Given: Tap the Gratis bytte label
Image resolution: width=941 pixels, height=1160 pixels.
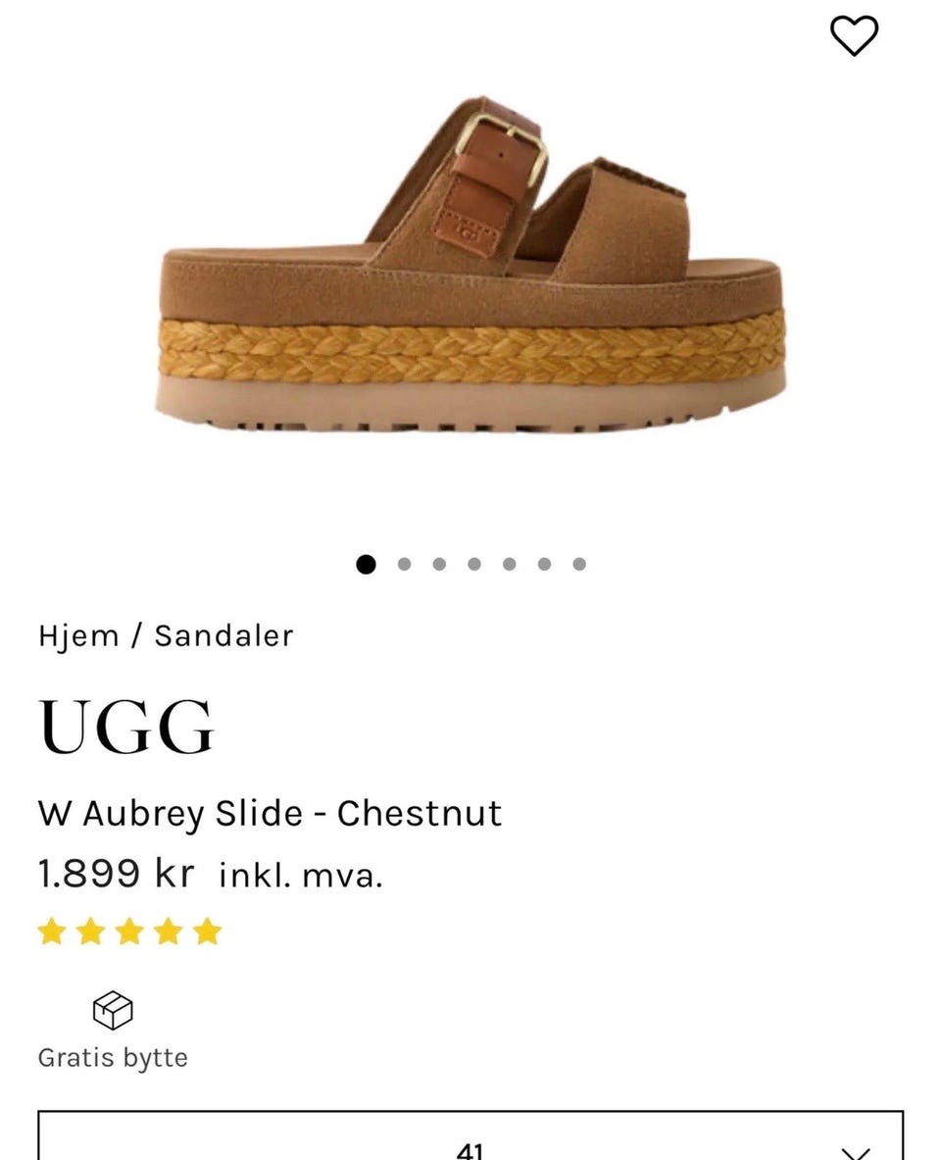Looking at the screenshot, I should point(113,1058).
